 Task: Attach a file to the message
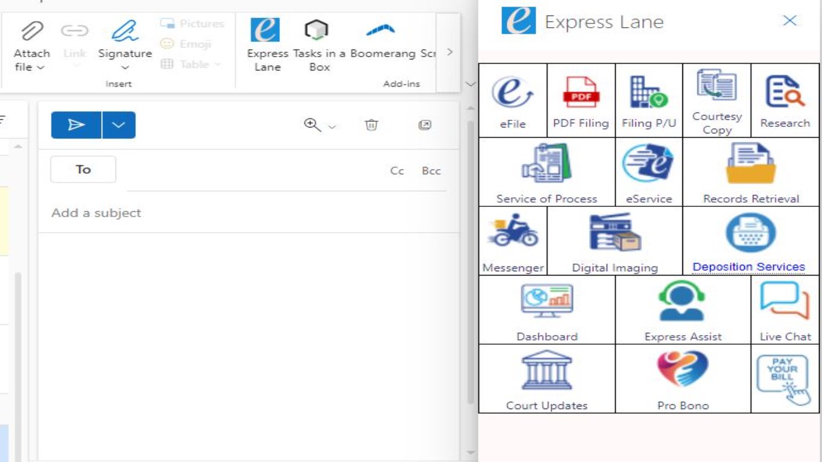tap(31, 47)
